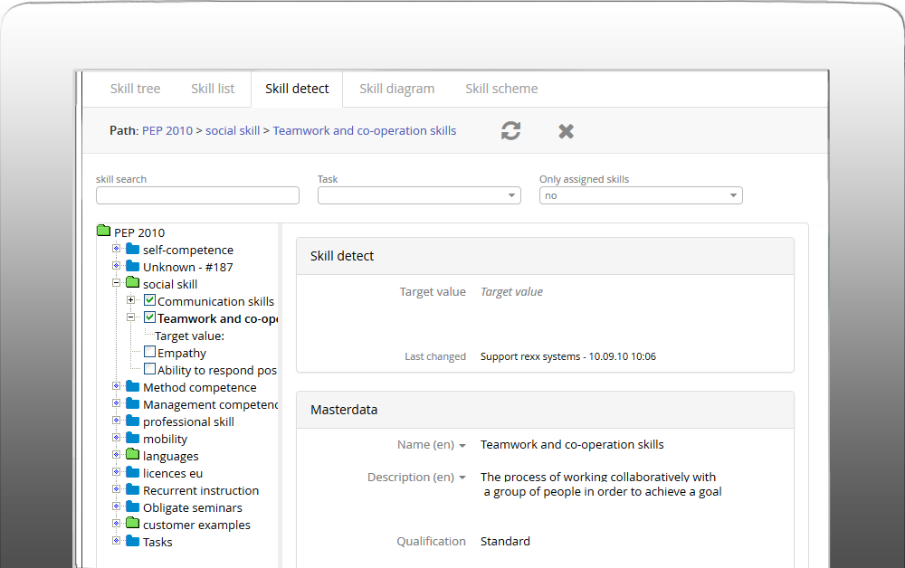This screenshot has width=905, height=568.
Task: Focus the skill search input field
Action: 197,195
